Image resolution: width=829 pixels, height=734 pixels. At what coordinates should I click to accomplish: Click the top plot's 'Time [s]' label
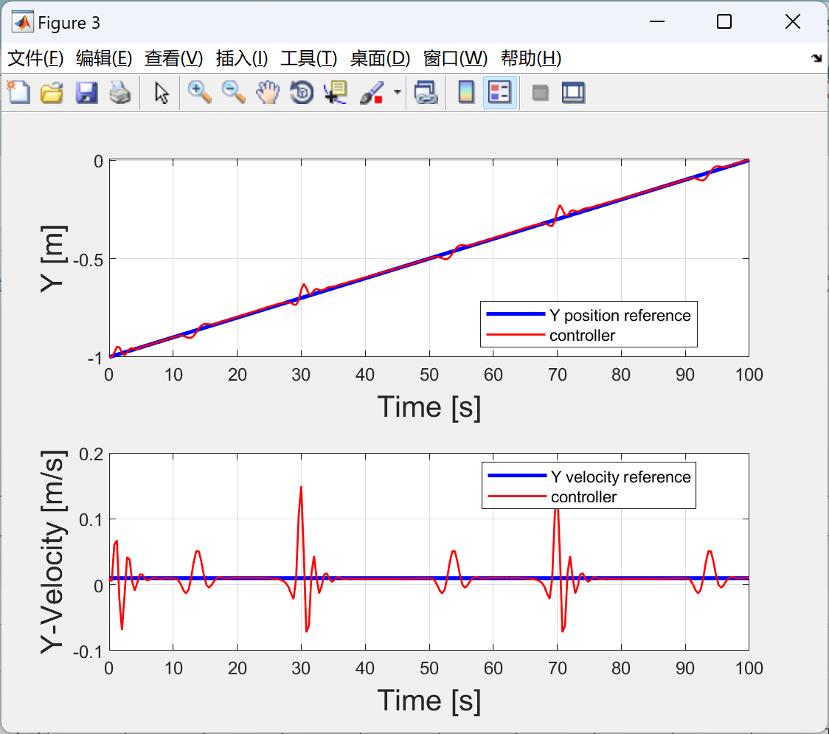coord(429,407)
